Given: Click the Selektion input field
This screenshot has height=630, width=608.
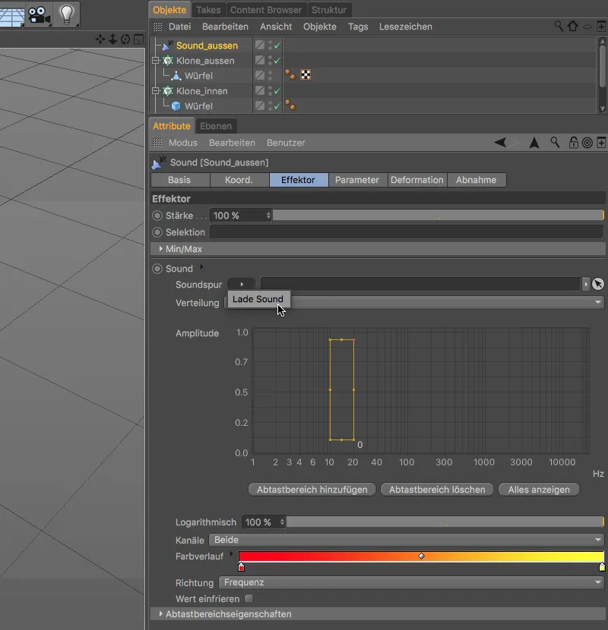Looking at the screenshot, I should (x=407, y=232).
